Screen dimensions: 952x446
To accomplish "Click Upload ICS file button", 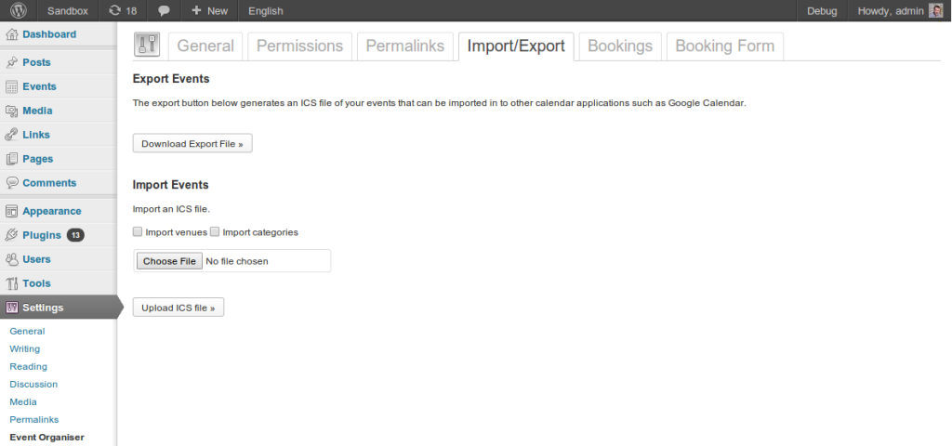I will click(x=178, y=308).
